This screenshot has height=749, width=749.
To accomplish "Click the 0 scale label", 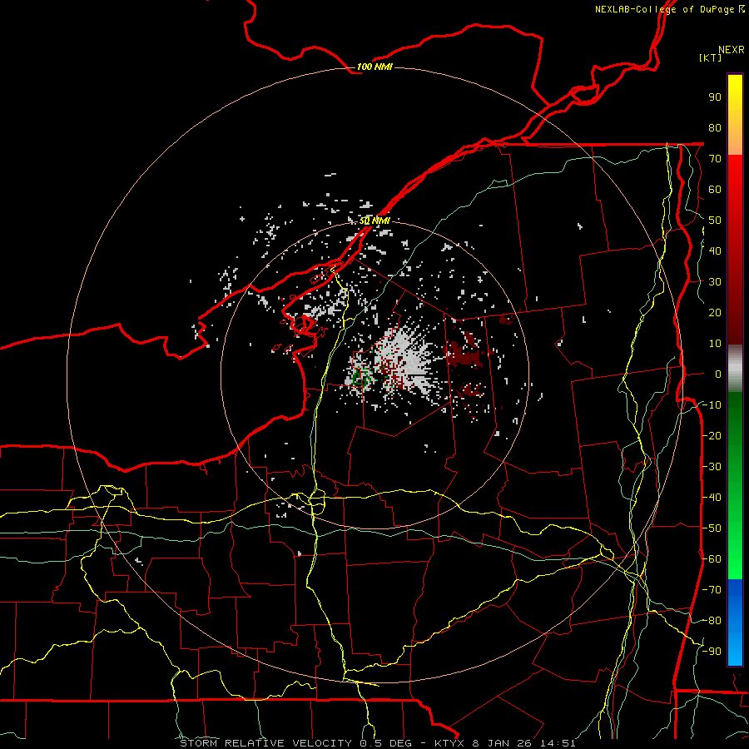I will click(718, 374).
